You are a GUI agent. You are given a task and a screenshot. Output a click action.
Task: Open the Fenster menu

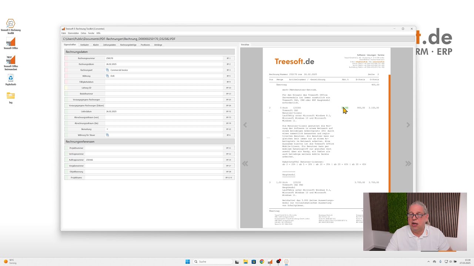pyautogui.click(x=91, y=33)
